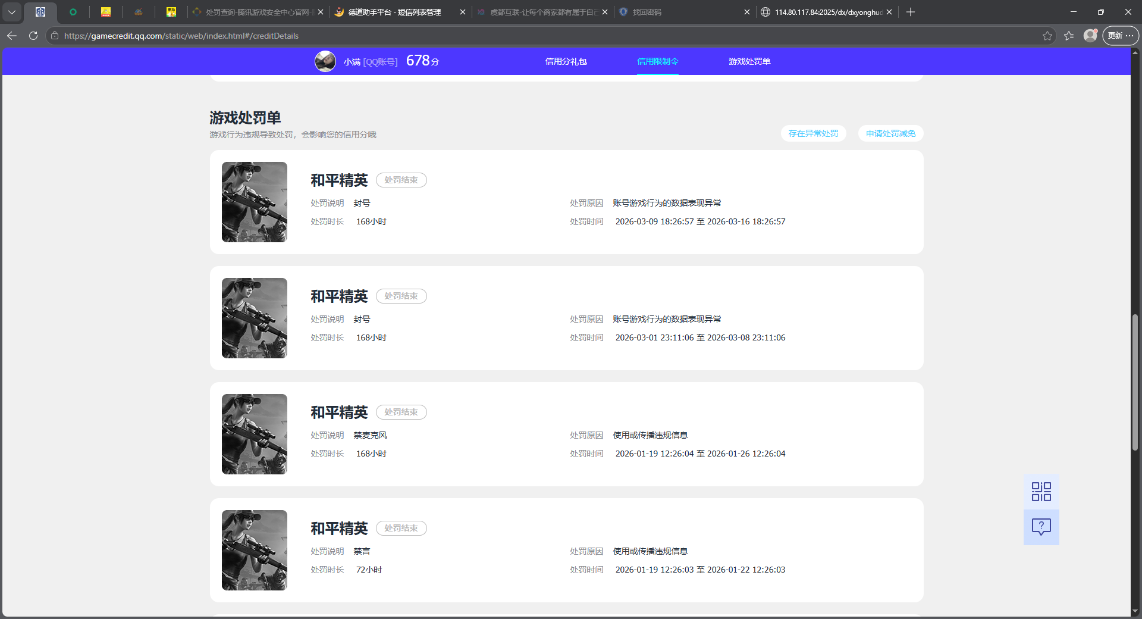This screenshot has width=1142, height=619.
Task: Click the 申请处罚减免 button
Action: 890,133
